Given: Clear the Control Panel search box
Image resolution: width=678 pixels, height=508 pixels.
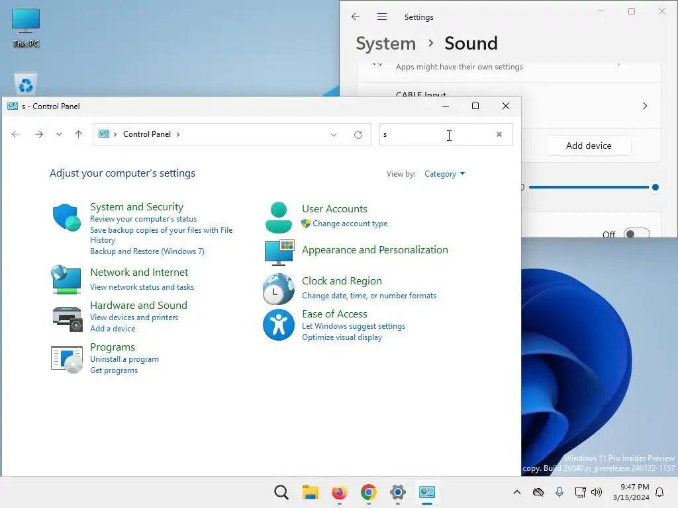Looking at the screenshot, I should click(499, 134).
